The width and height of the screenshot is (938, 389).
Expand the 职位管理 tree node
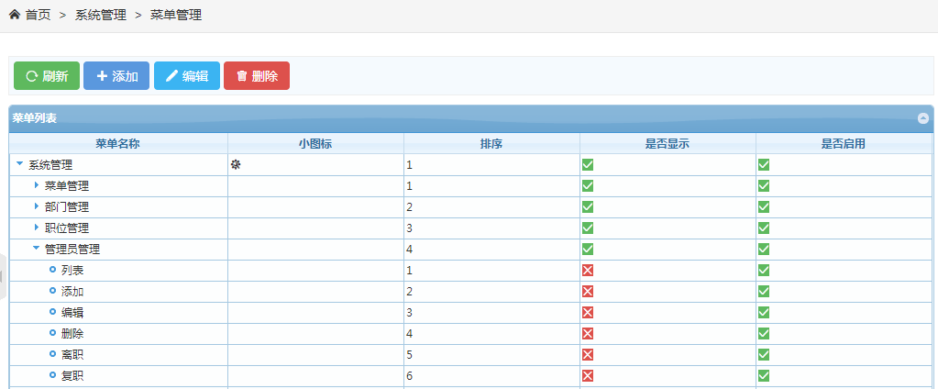coord(37,228)
